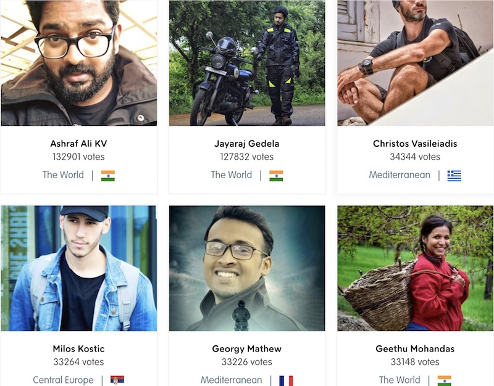Select Central Europe region label

[64, 380]
